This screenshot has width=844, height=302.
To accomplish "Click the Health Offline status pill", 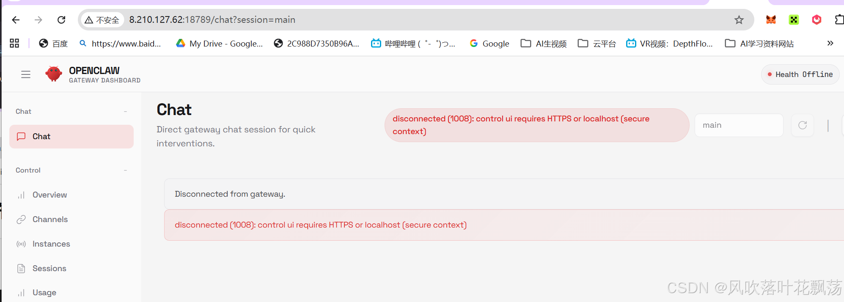I will click(800, 74).
